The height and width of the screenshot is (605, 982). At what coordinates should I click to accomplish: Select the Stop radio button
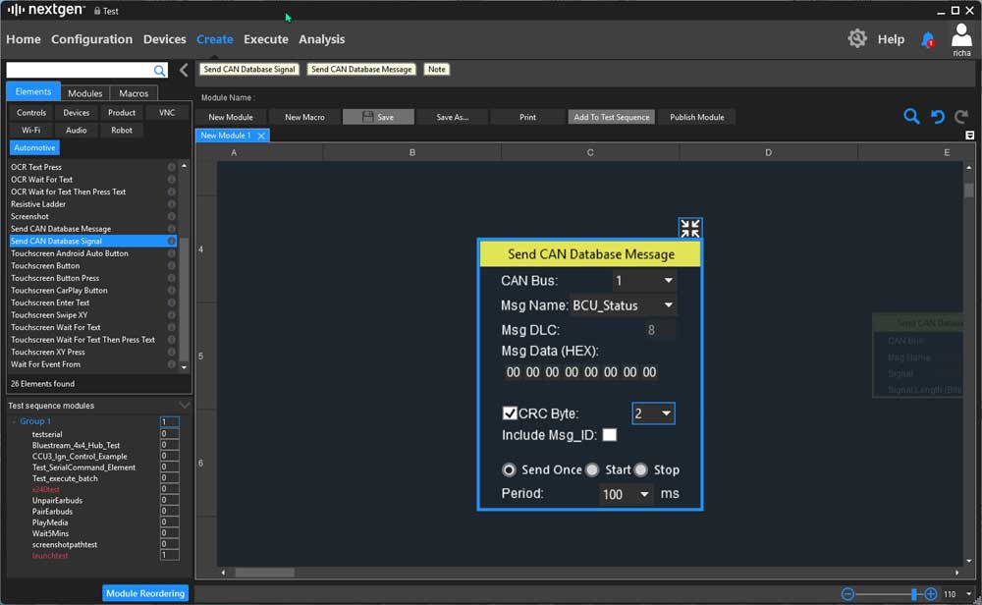pyautogui.click(x=640, y=469)
